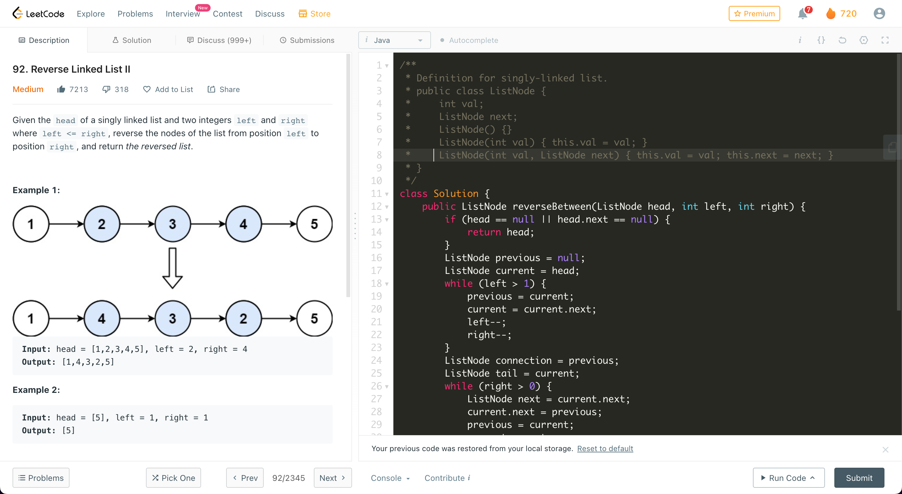Click the thumbs-up like icon
The width and height of the screenshot is (902, 494).
(61, 89)
